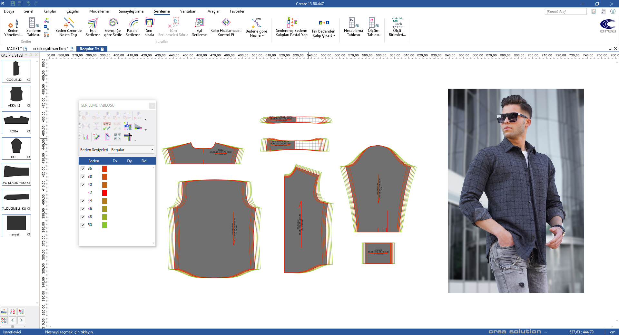The width and height of the screenshot is (619, 335).
Task: Select the KOL pattern thumbnail
Action: click(x=16, y=148)
